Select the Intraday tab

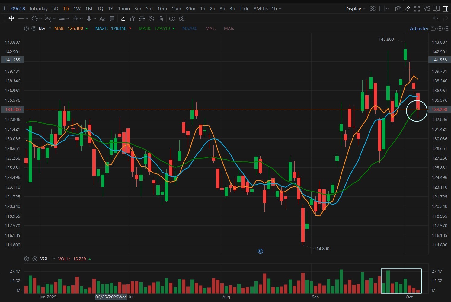38,8
